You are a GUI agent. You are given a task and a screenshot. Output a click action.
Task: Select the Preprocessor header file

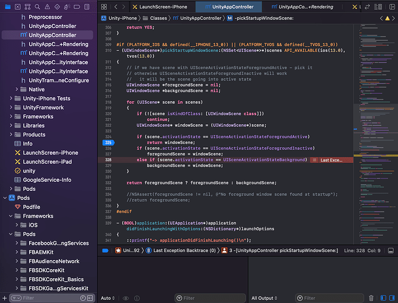(45, 17)
